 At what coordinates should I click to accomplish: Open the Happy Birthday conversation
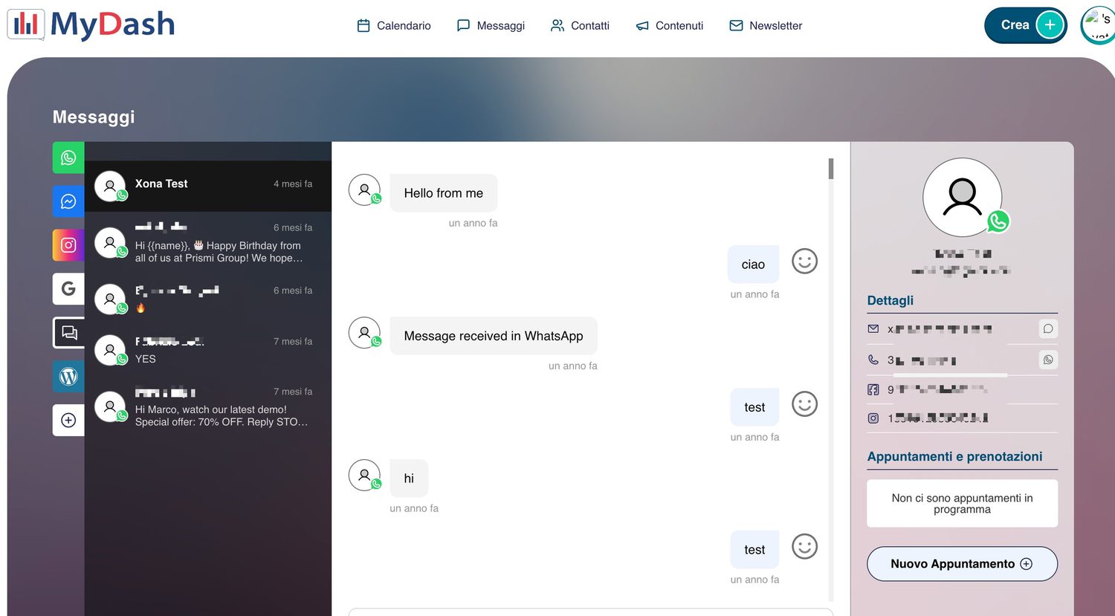[208, 242]
